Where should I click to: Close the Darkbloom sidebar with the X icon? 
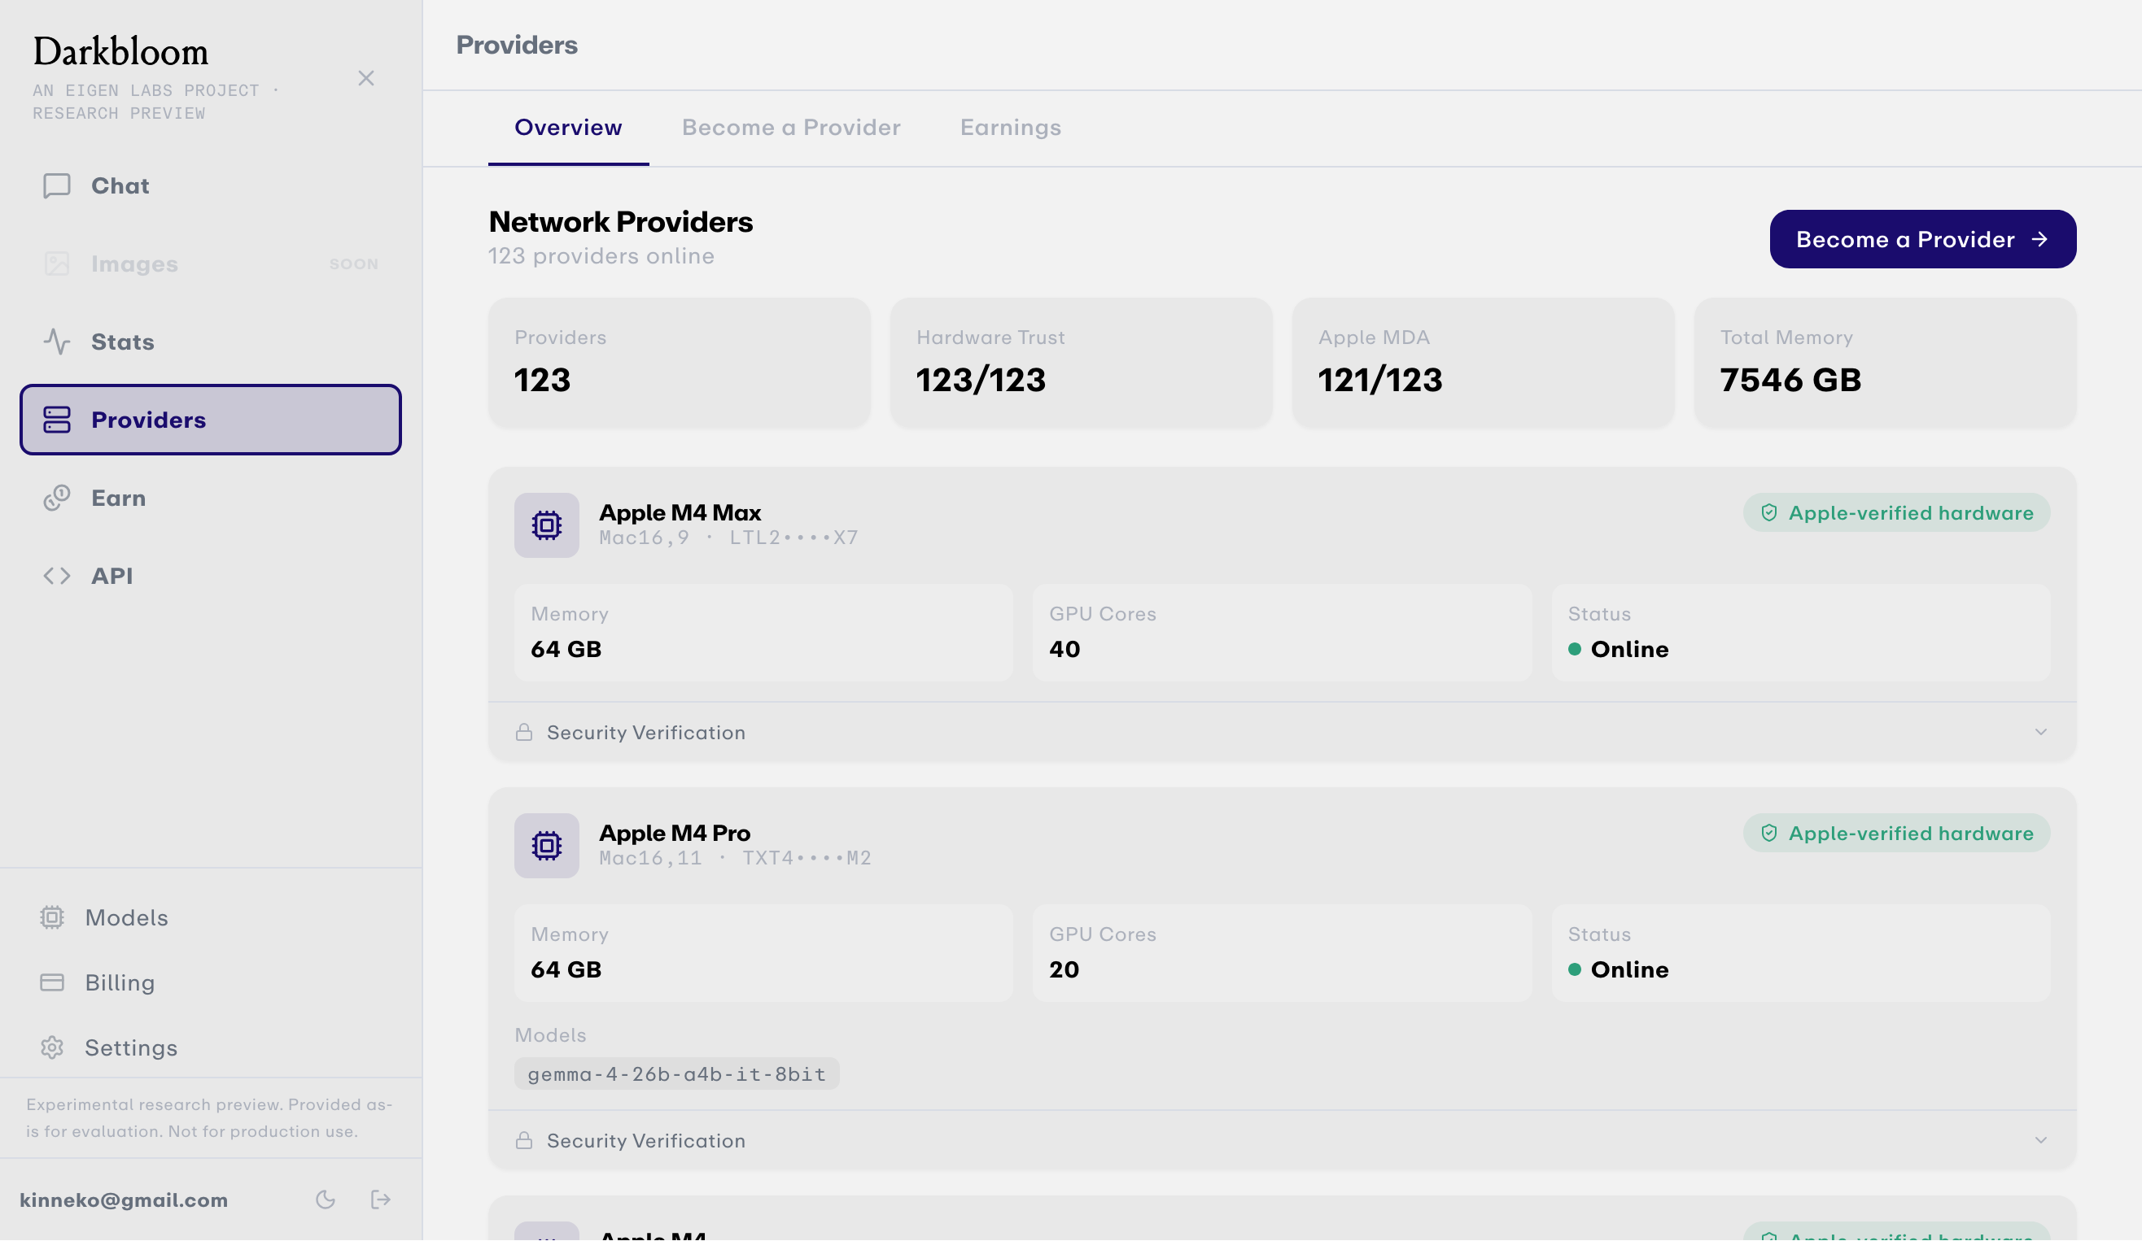tap(366, 78)
